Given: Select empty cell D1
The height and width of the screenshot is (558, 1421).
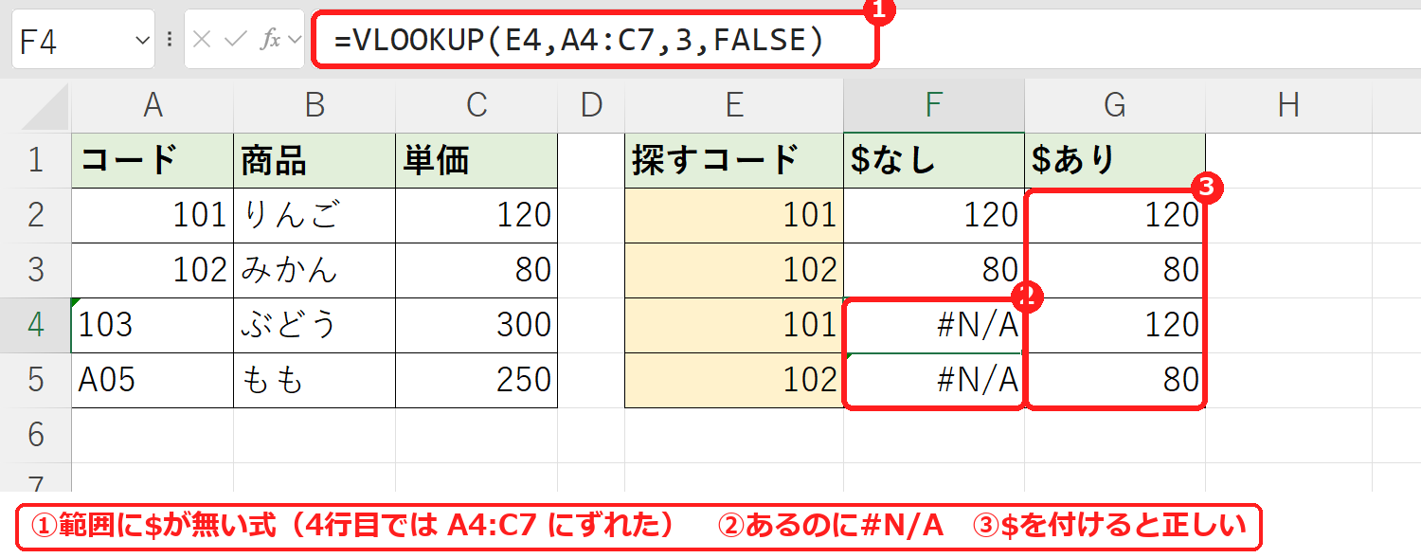Looking at the screenshot, I should (x=591, y=160).
